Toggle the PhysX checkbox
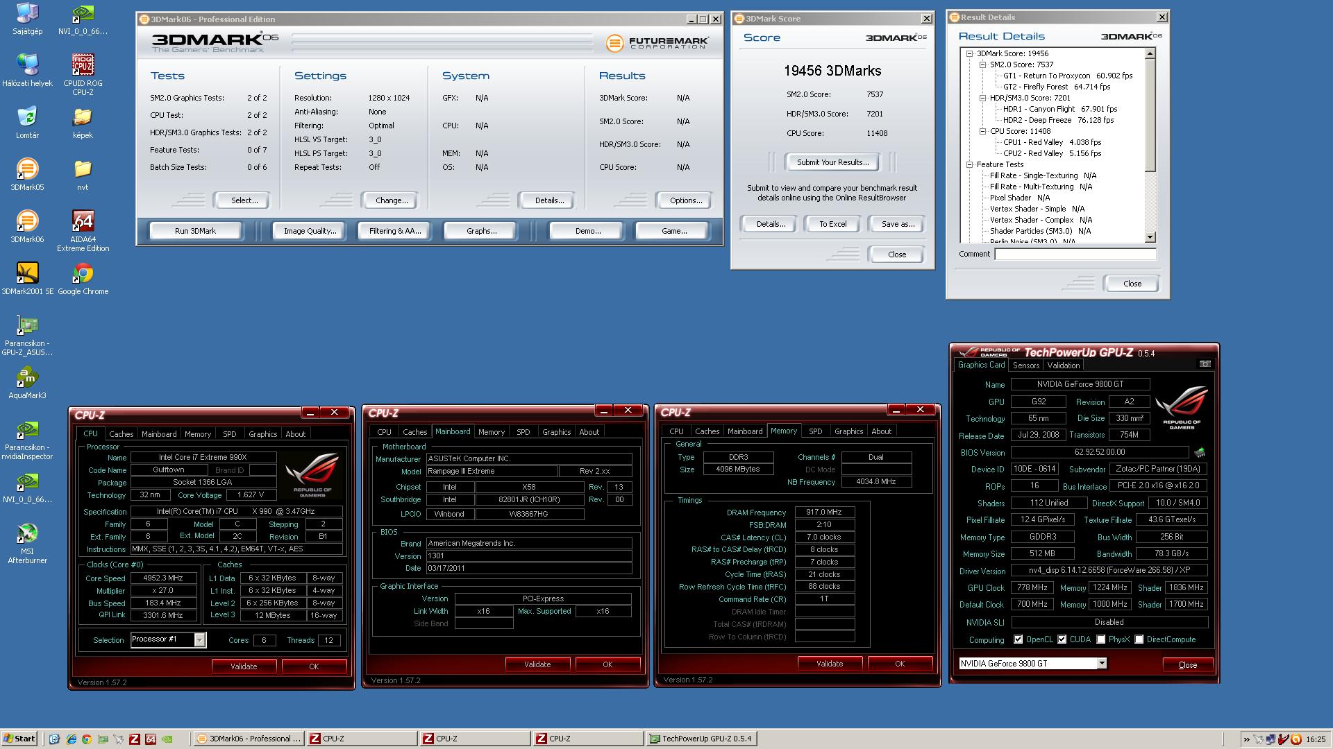Image resolution: width=1333 pixels, height=749 pixels. coord(1101,639)
